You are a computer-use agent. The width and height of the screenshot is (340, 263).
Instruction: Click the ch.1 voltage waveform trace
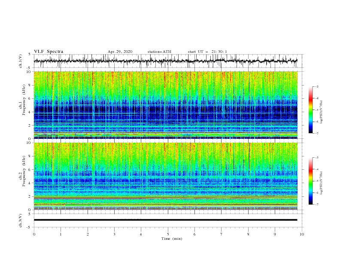(x=165, y=61)
